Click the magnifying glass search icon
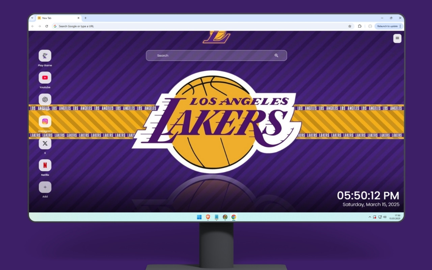This screenshot has width=432, height=270. pos(276,55)
